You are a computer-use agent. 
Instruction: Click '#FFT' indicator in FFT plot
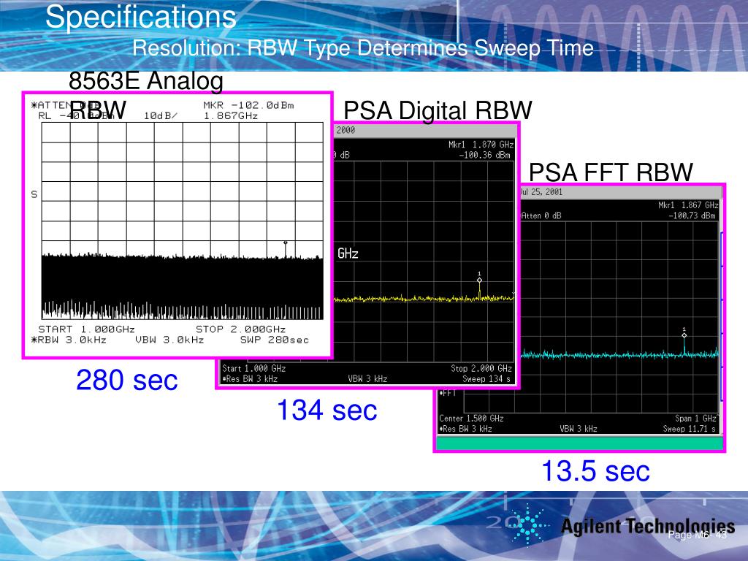(448, 393)
